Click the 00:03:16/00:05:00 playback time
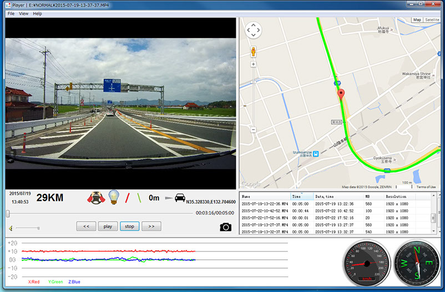445x292 pixels. click(215, 213)
